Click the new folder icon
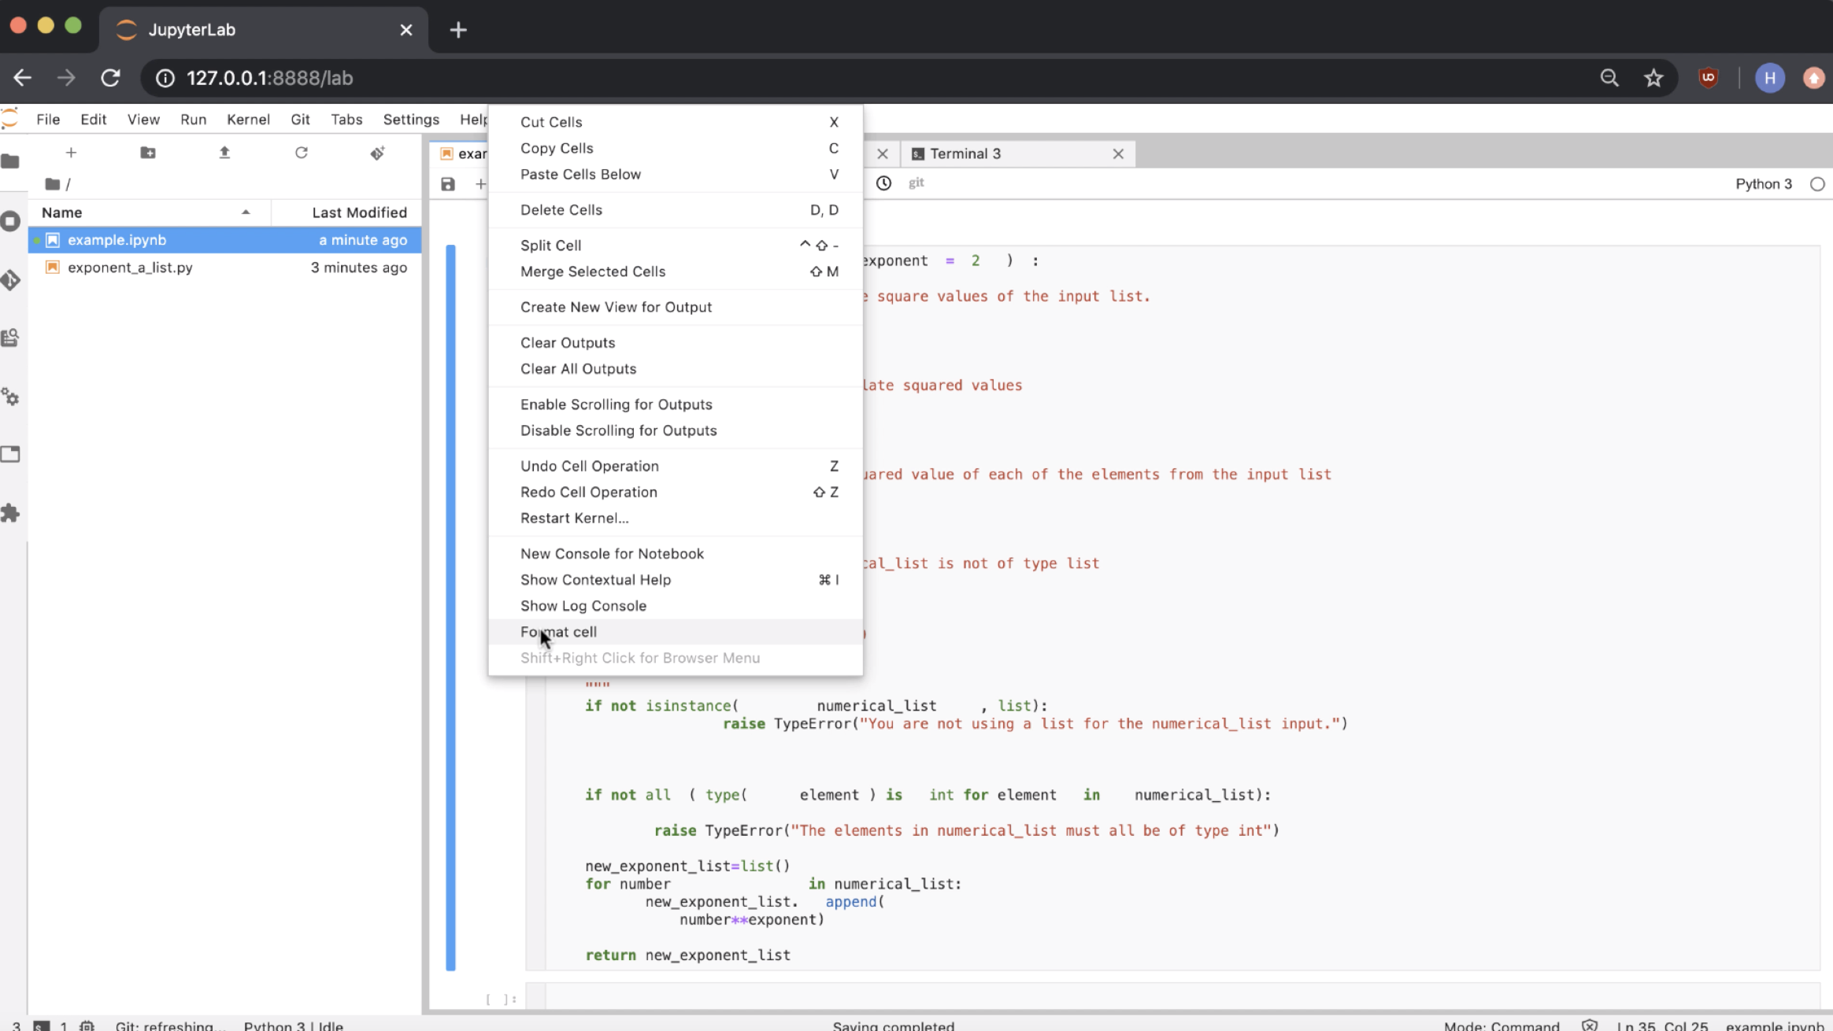 [x=147, y=153]
